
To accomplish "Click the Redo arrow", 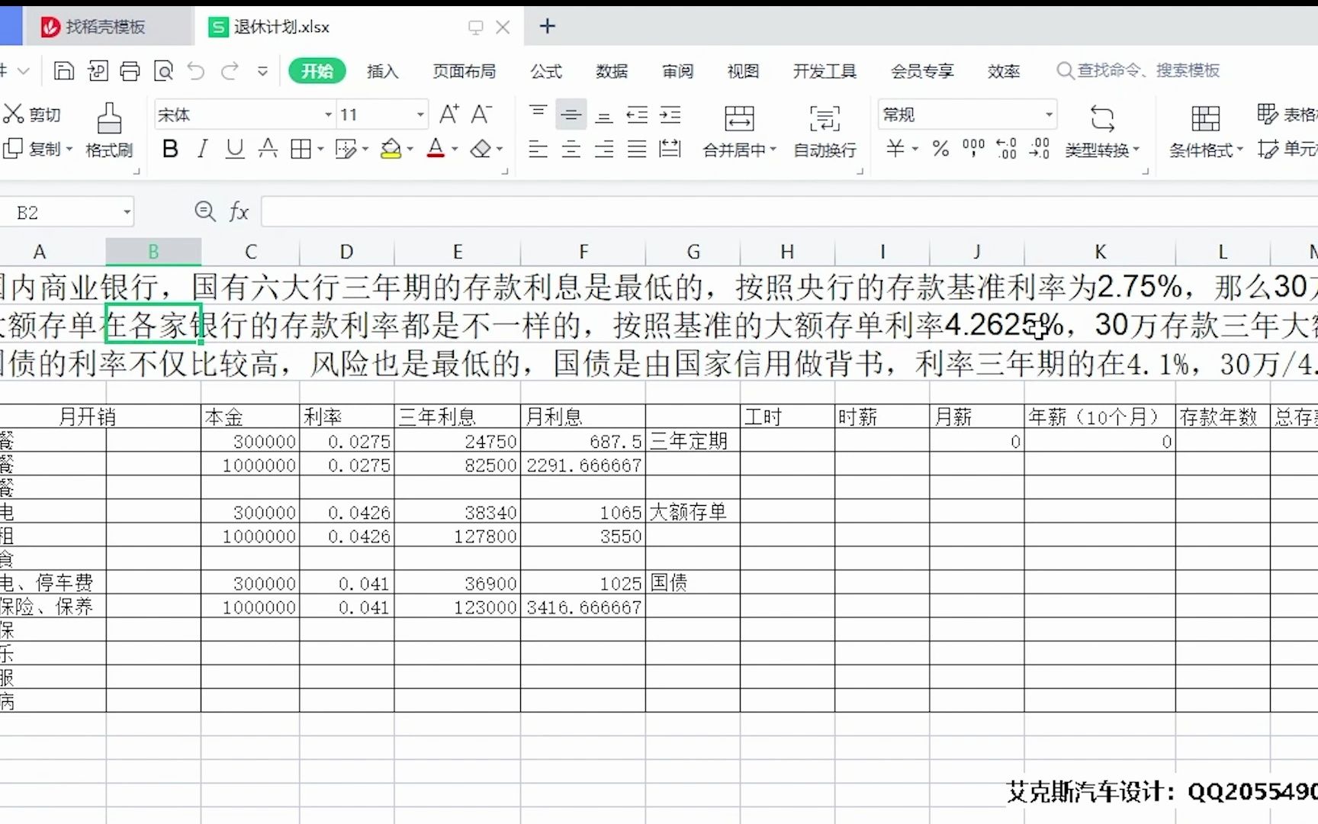I will coord(230,71).
